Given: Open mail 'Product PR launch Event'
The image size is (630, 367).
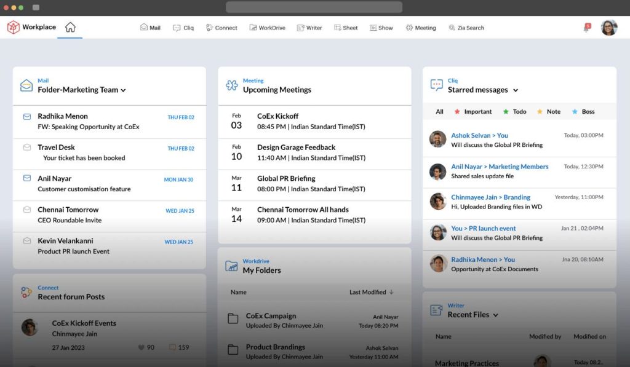Looking at the screenshot, I should (74, 251).
